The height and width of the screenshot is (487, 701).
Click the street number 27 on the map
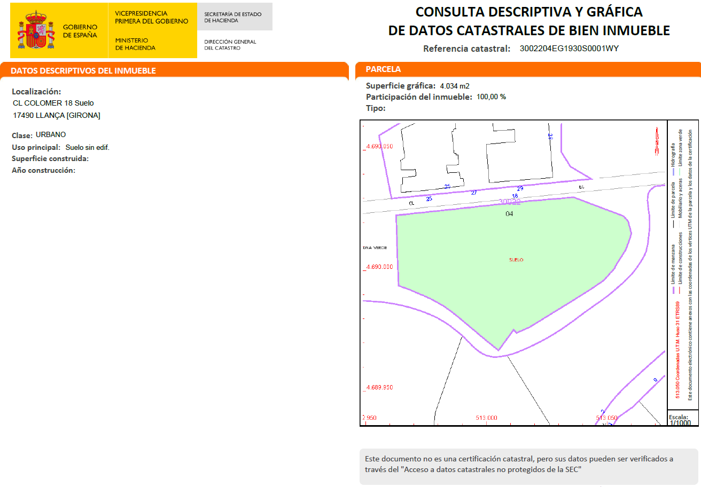click(x=474, y=193)
